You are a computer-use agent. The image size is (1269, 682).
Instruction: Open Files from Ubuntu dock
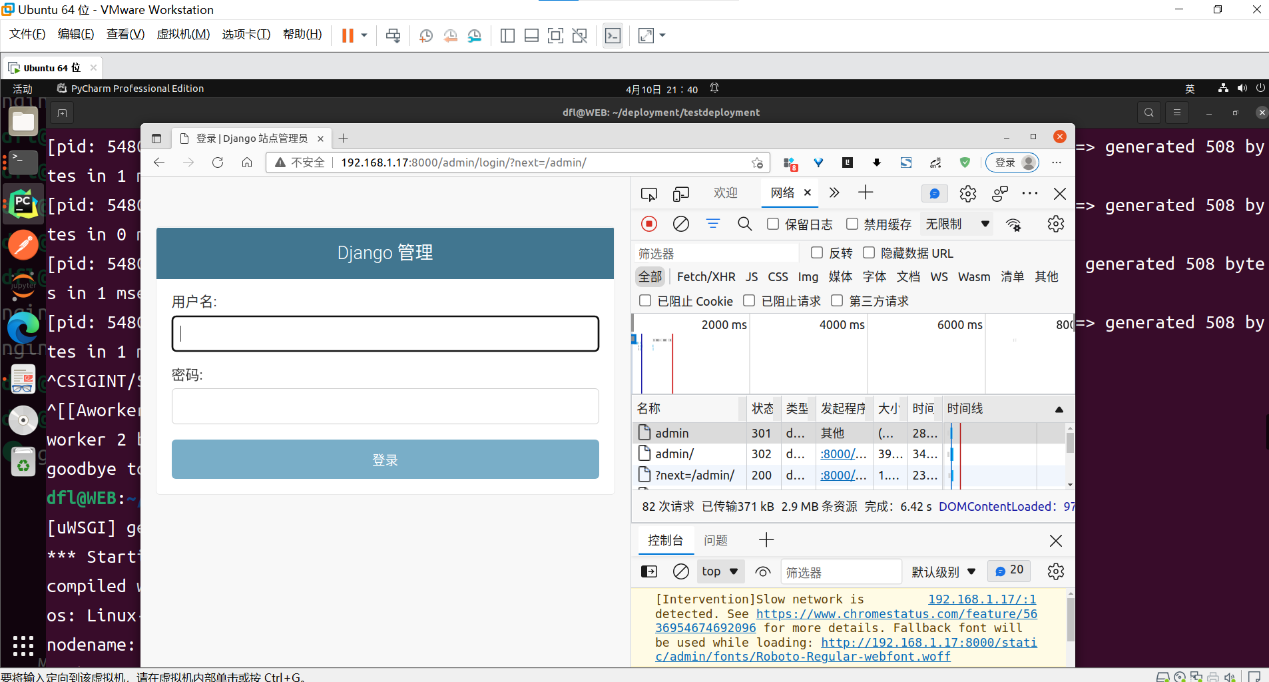pyautogui.click(x=23, y=121)
